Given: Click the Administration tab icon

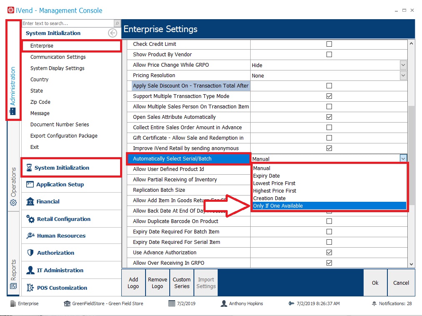Looking at the screenshot, I should click(13, 111).
